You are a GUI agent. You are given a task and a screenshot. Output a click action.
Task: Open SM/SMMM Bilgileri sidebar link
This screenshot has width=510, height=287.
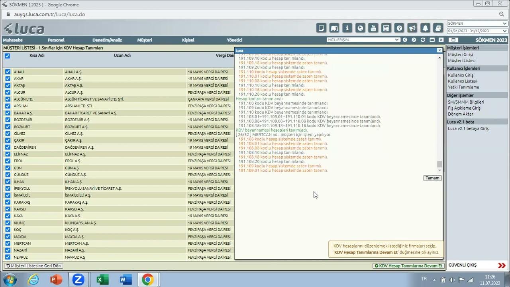(x=466, y=102)
